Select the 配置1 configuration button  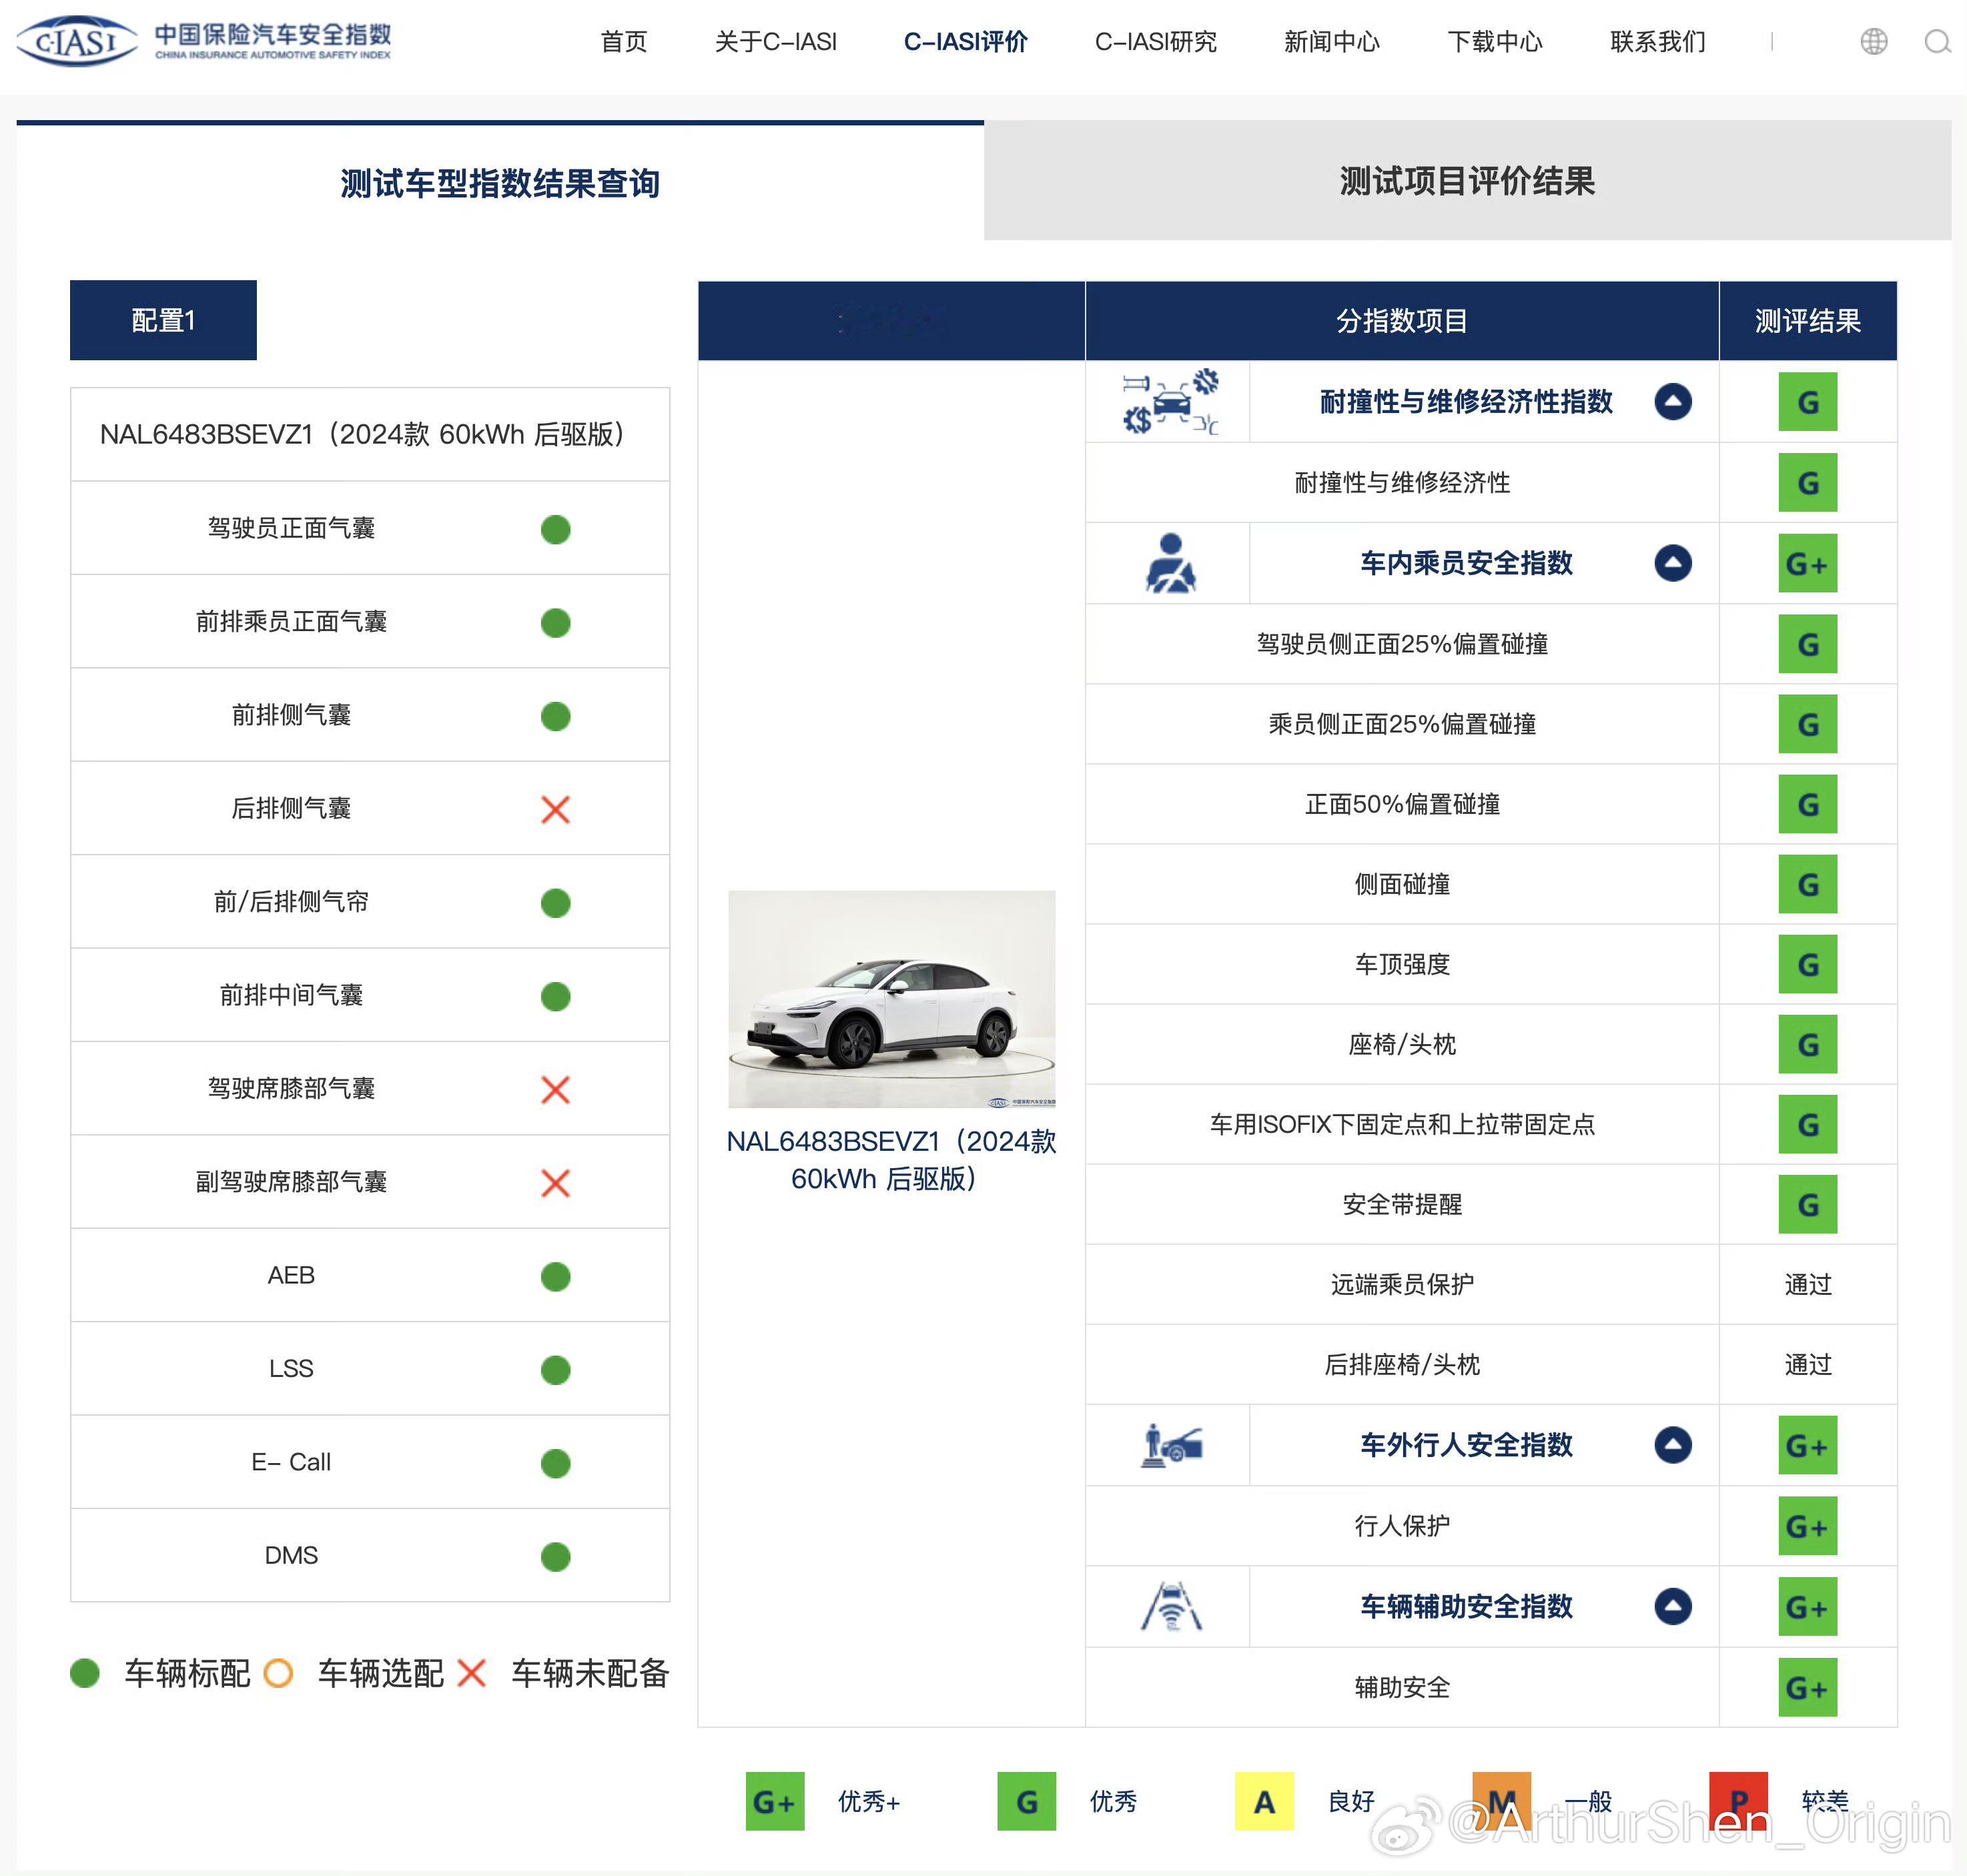point(163,320)
